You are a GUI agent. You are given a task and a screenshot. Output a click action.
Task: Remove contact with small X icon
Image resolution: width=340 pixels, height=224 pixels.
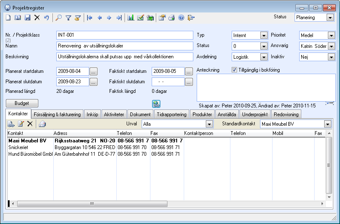[30, 124]
